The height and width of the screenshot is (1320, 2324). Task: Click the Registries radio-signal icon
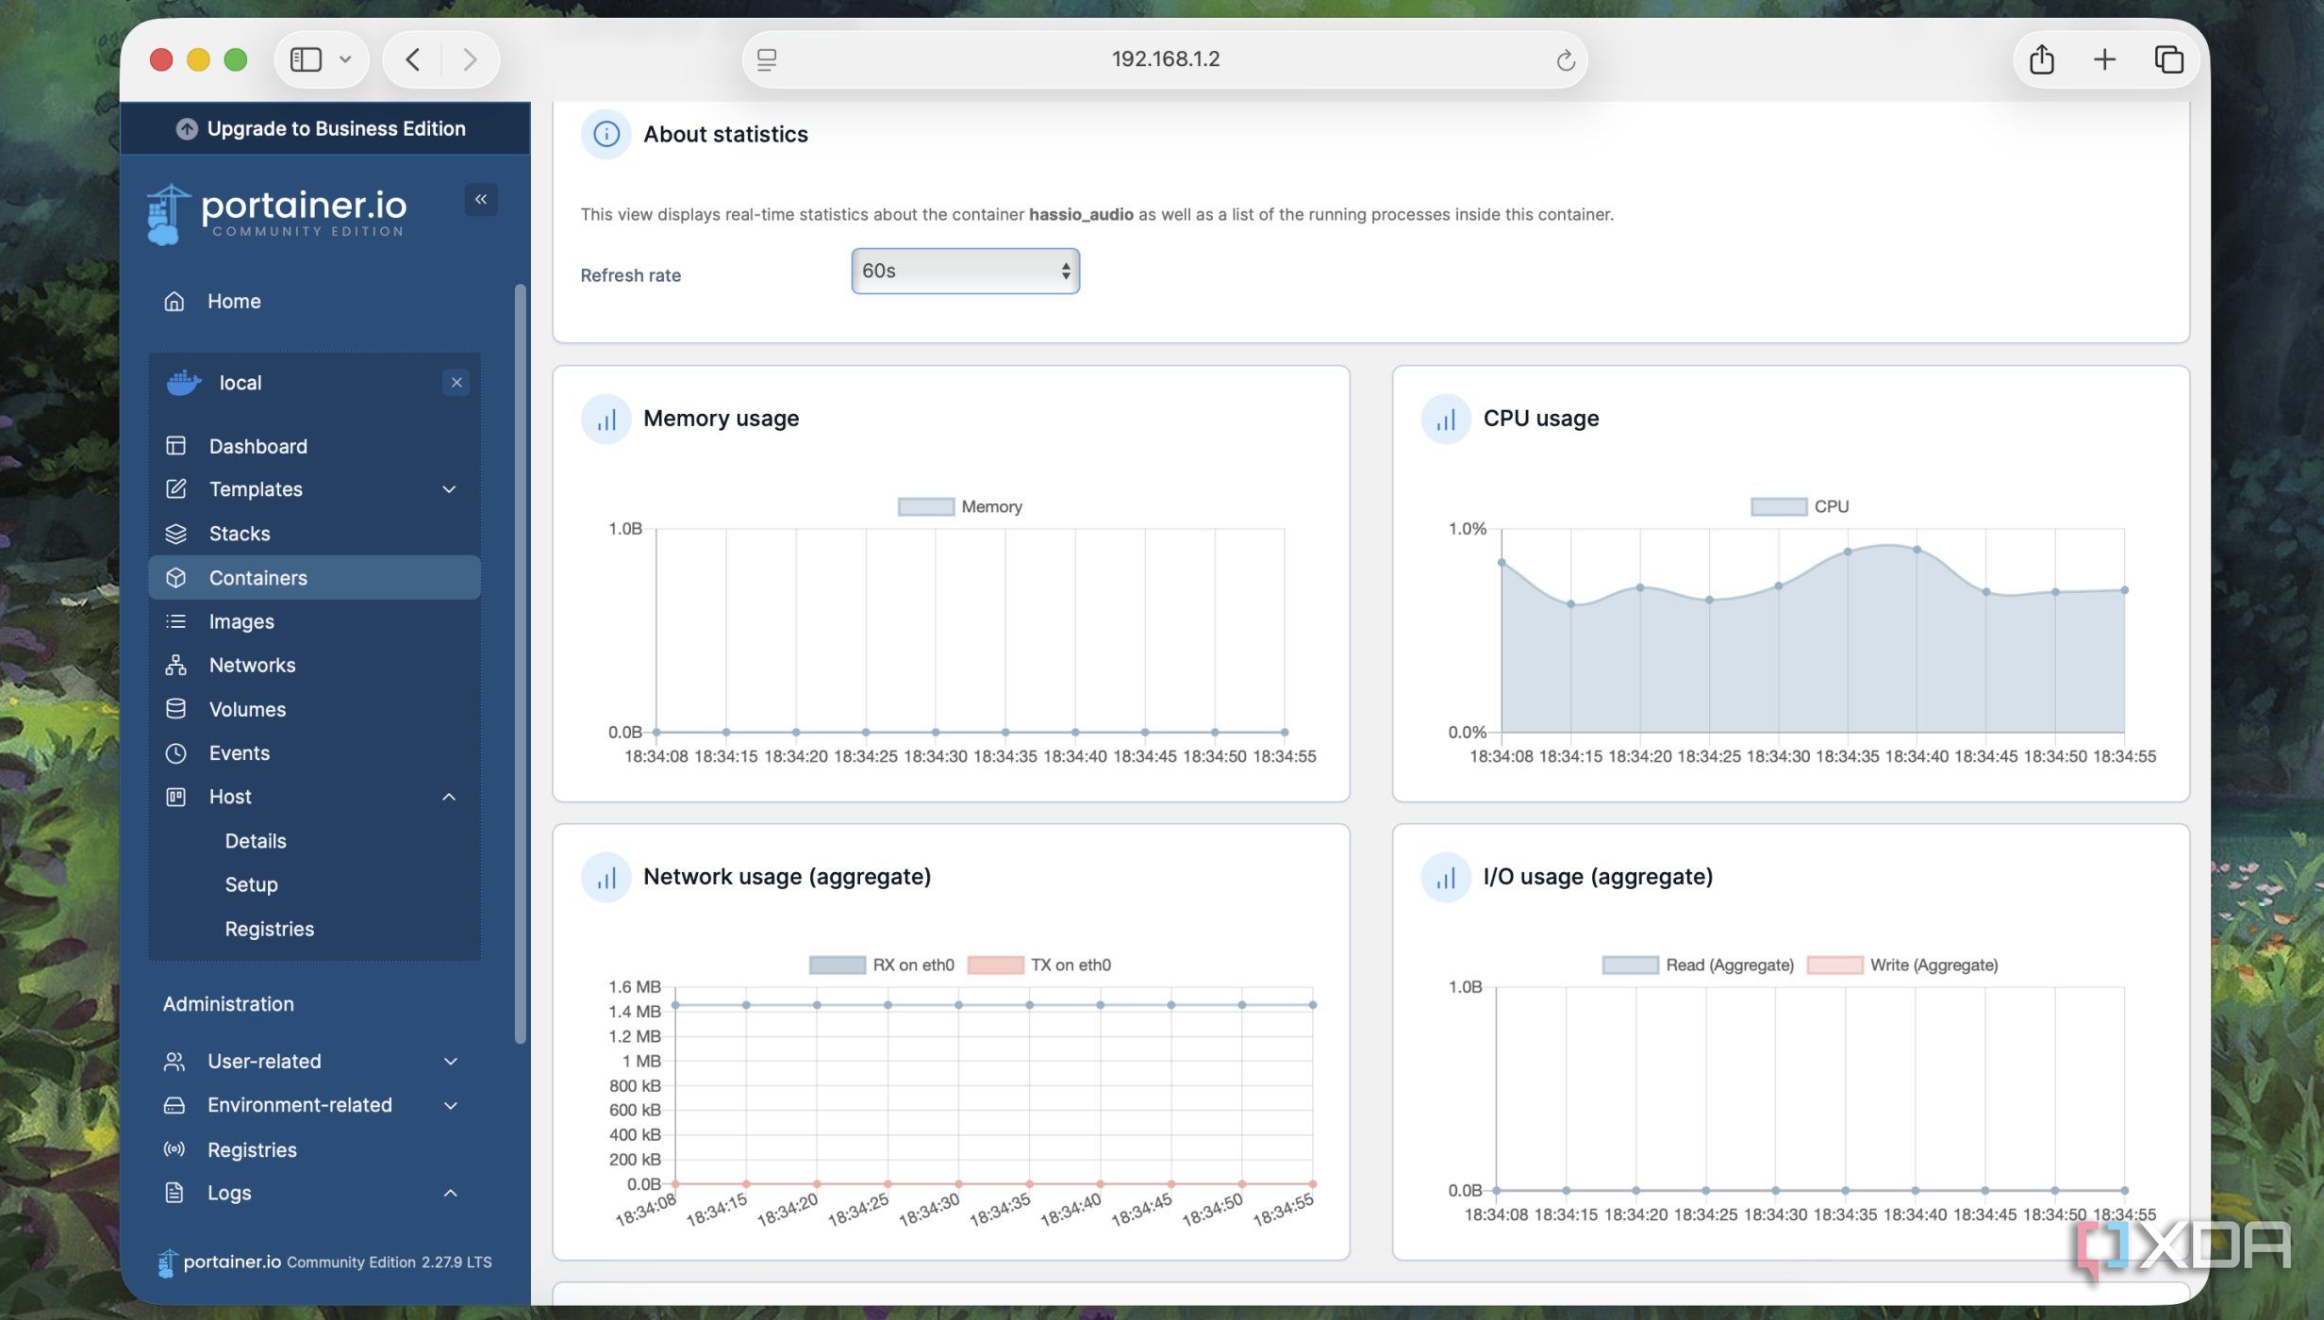pyautogui.click(x=174, y=1148)
